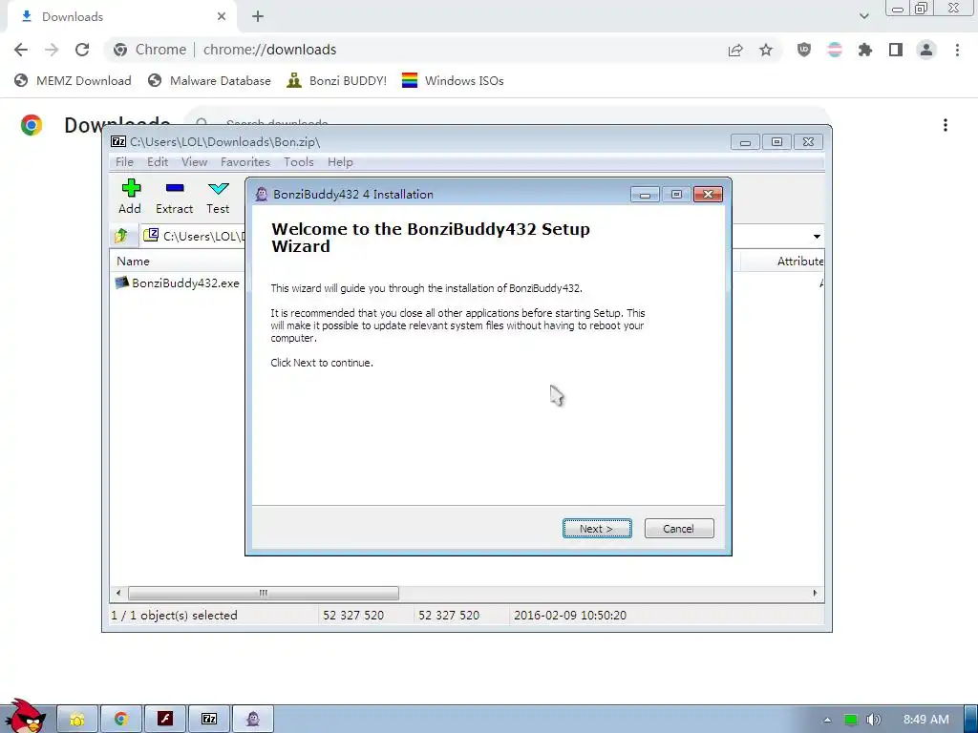The height and width of the screenshot is (733, 978).
Task: Click the green tray status icon
Action: [851, 720]
